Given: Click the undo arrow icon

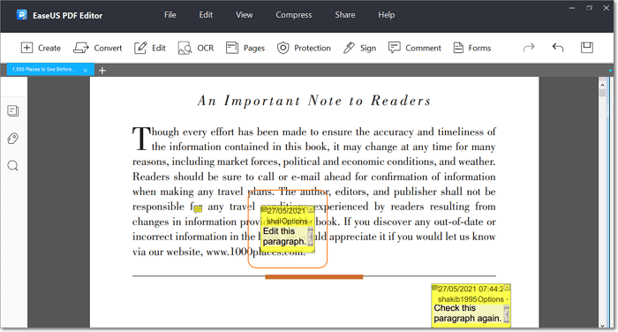Looking at the screenshot, I should (x=558, y=48).
